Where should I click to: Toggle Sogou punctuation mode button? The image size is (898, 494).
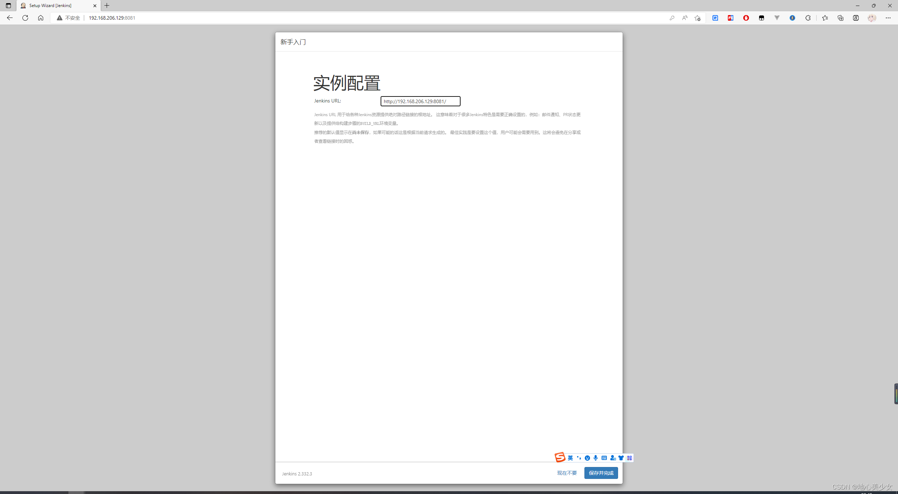[579, 458]
